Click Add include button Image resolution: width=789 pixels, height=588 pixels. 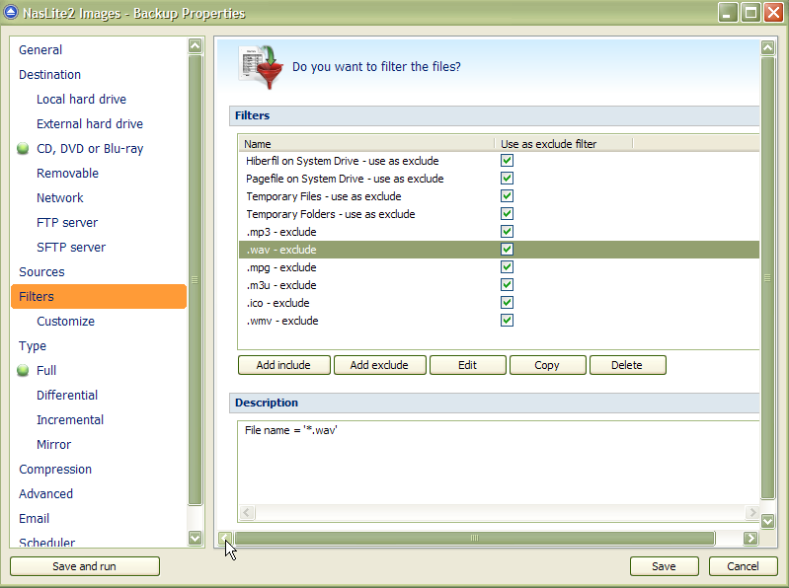tap(283, 365)
